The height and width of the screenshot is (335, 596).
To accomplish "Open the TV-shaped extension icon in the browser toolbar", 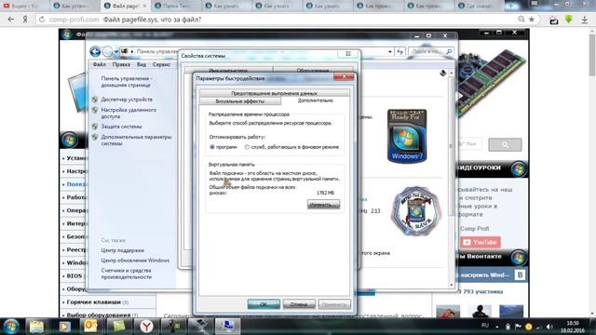I will [x=554, y=20].
